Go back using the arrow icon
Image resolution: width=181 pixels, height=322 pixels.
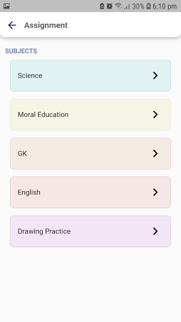(x=12, y=25)
